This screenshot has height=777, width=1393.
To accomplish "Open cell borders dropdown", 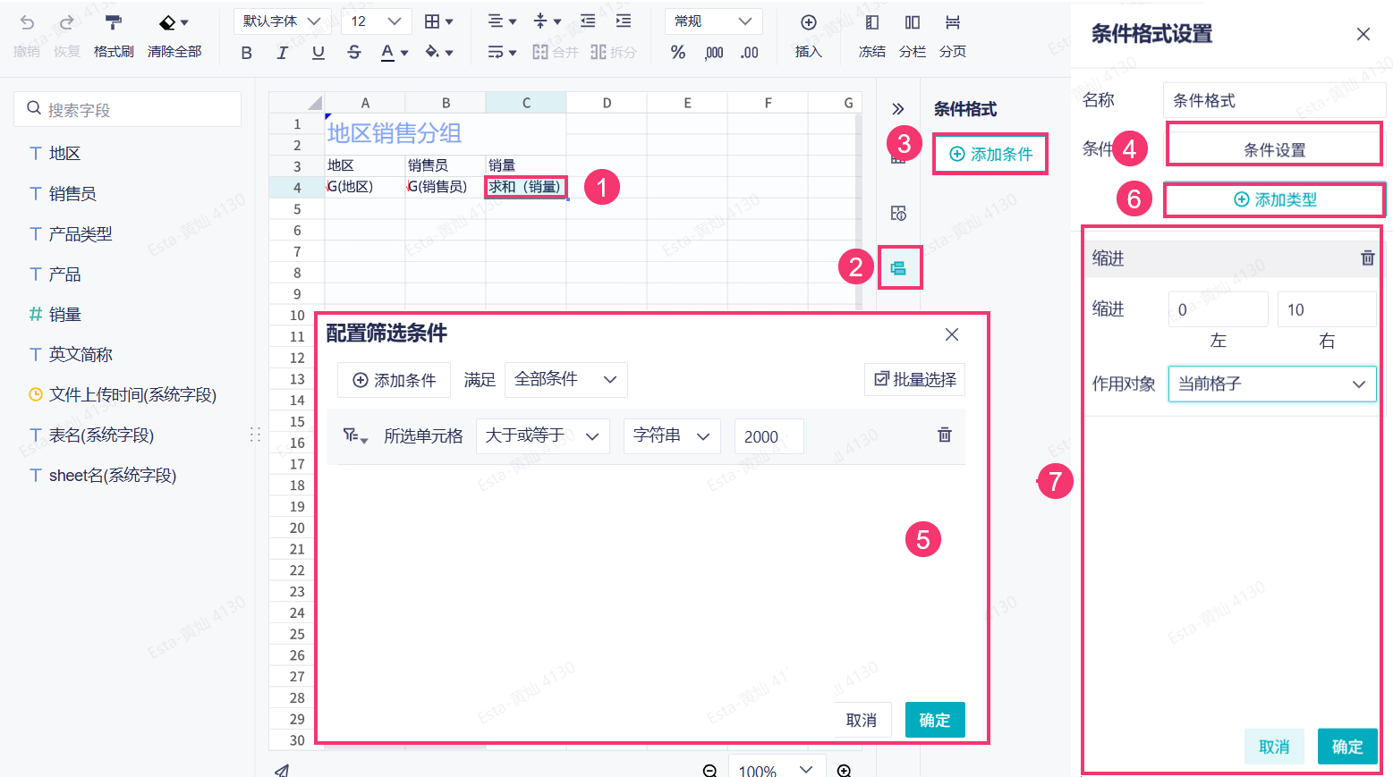I will pos(438,21).
